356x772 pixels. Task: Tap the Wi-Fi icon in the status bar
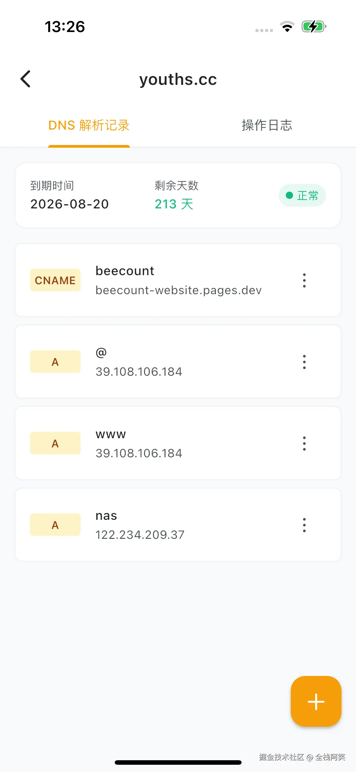click(x=287, y=27)
